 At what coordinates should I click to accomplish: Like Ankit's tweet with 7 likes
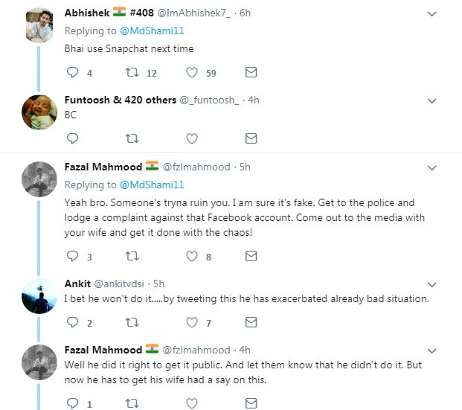click(x=191, y=322)
